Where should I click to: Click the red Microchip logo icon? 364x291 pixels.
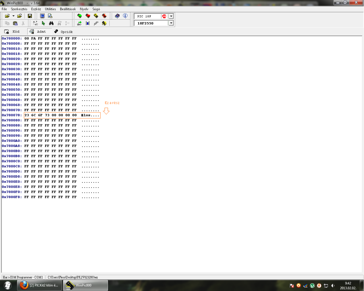(164, 16)
